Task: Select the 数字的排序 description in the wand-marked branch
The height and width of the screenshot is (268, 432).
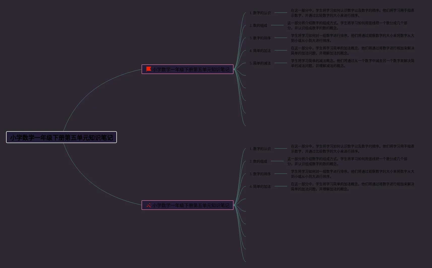Action: tap(352, 174)
